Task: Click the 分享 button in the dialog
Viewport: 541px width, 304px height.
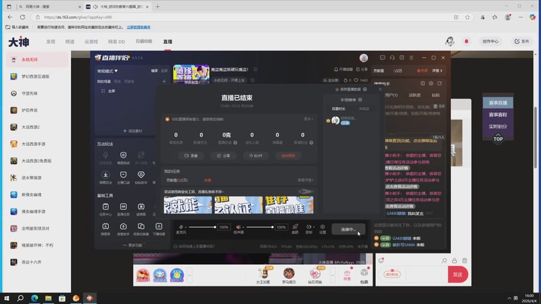Action: pos(223,156)
